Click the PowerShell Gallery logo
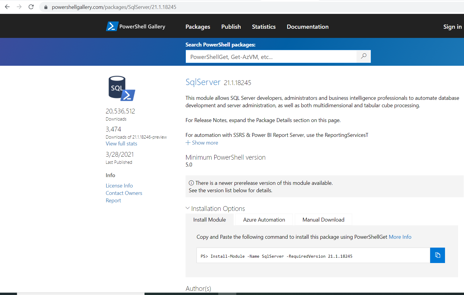Viewport: 464px width, 295px height. point(136,26)
